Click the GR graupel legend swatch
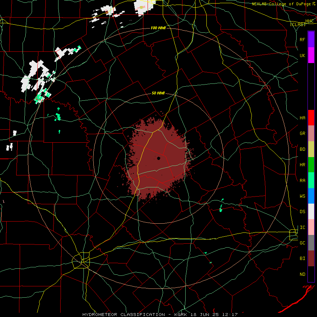 pos(311,133)
